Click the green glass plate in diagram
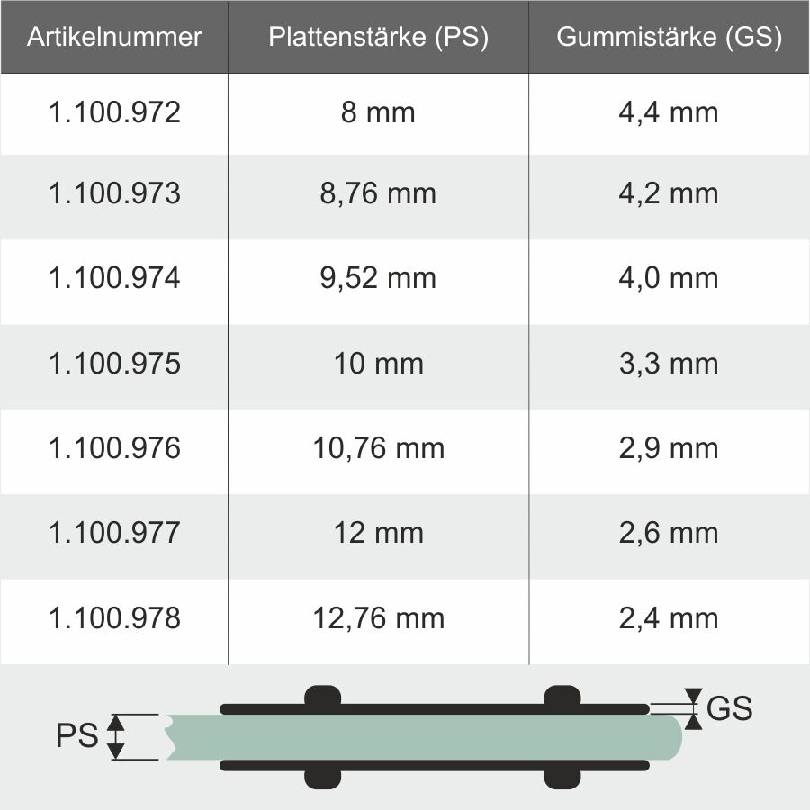 click(424, 737)
